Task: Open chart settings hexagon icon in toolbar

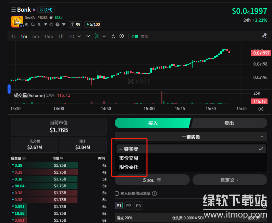Action: point(121,36)
